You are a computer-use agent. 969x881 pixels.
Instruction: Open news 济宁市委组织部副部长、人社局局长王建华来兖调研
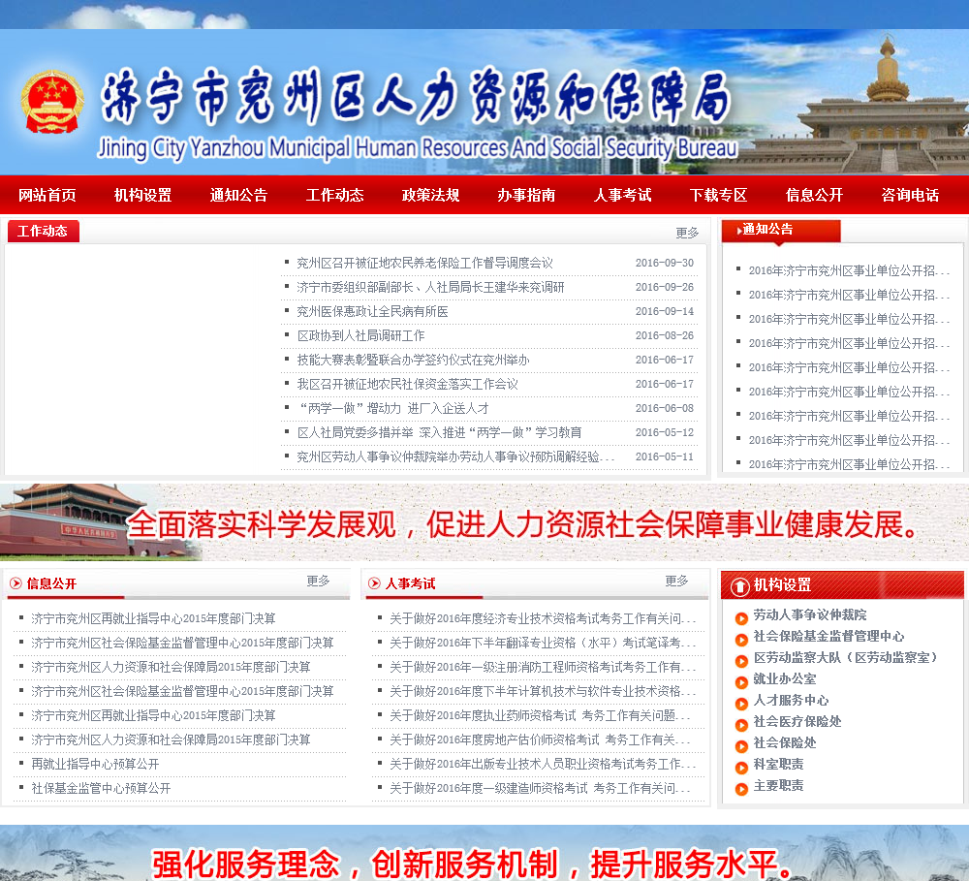point(430,287)
